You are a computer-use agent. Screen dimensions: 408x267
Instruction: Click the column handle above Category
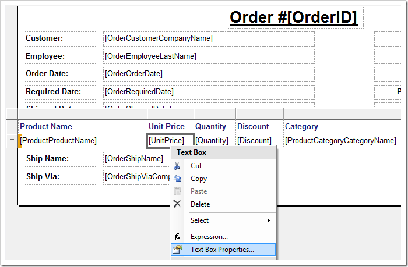[343, 114]
